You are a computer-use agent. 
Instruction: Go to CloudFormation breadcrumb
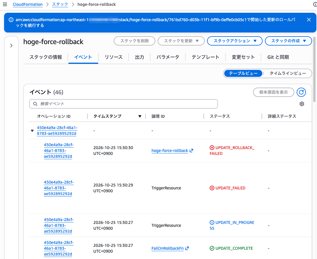[x=28, y=4]
